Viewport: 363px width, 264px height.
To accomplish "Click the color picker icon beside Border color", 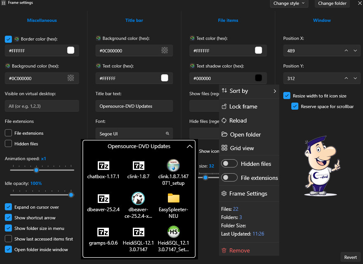I will (17, 39).
